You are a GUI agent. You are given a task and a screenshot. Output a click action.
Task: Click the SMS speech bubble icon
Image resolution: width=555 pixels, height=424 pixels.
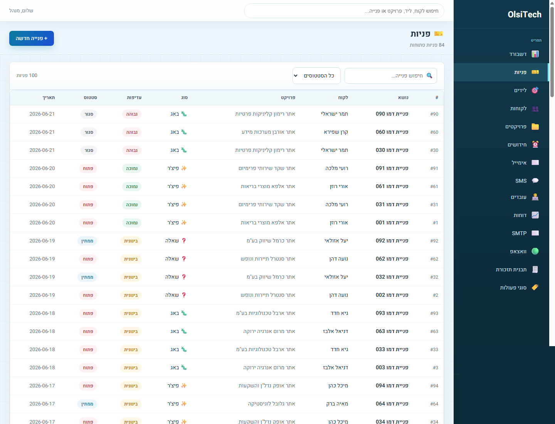(x=535, y=181)
